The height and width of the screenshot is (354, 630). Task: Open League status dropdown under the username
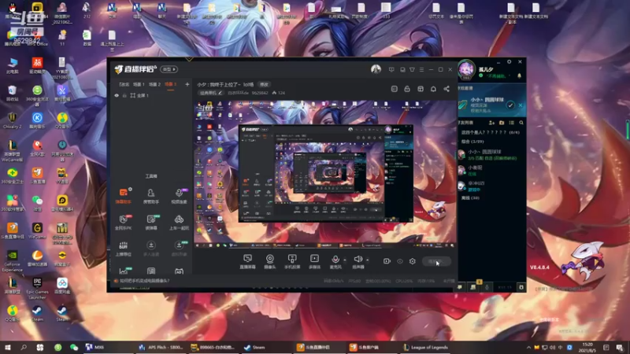coord(495,76)
